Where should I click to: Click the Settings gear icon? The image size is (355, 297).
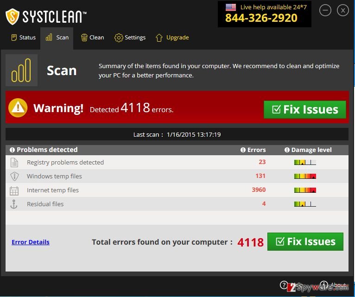point(119,38)
